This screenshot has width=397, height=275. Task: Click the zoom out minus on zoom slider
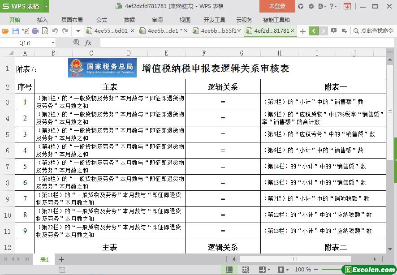317,270
